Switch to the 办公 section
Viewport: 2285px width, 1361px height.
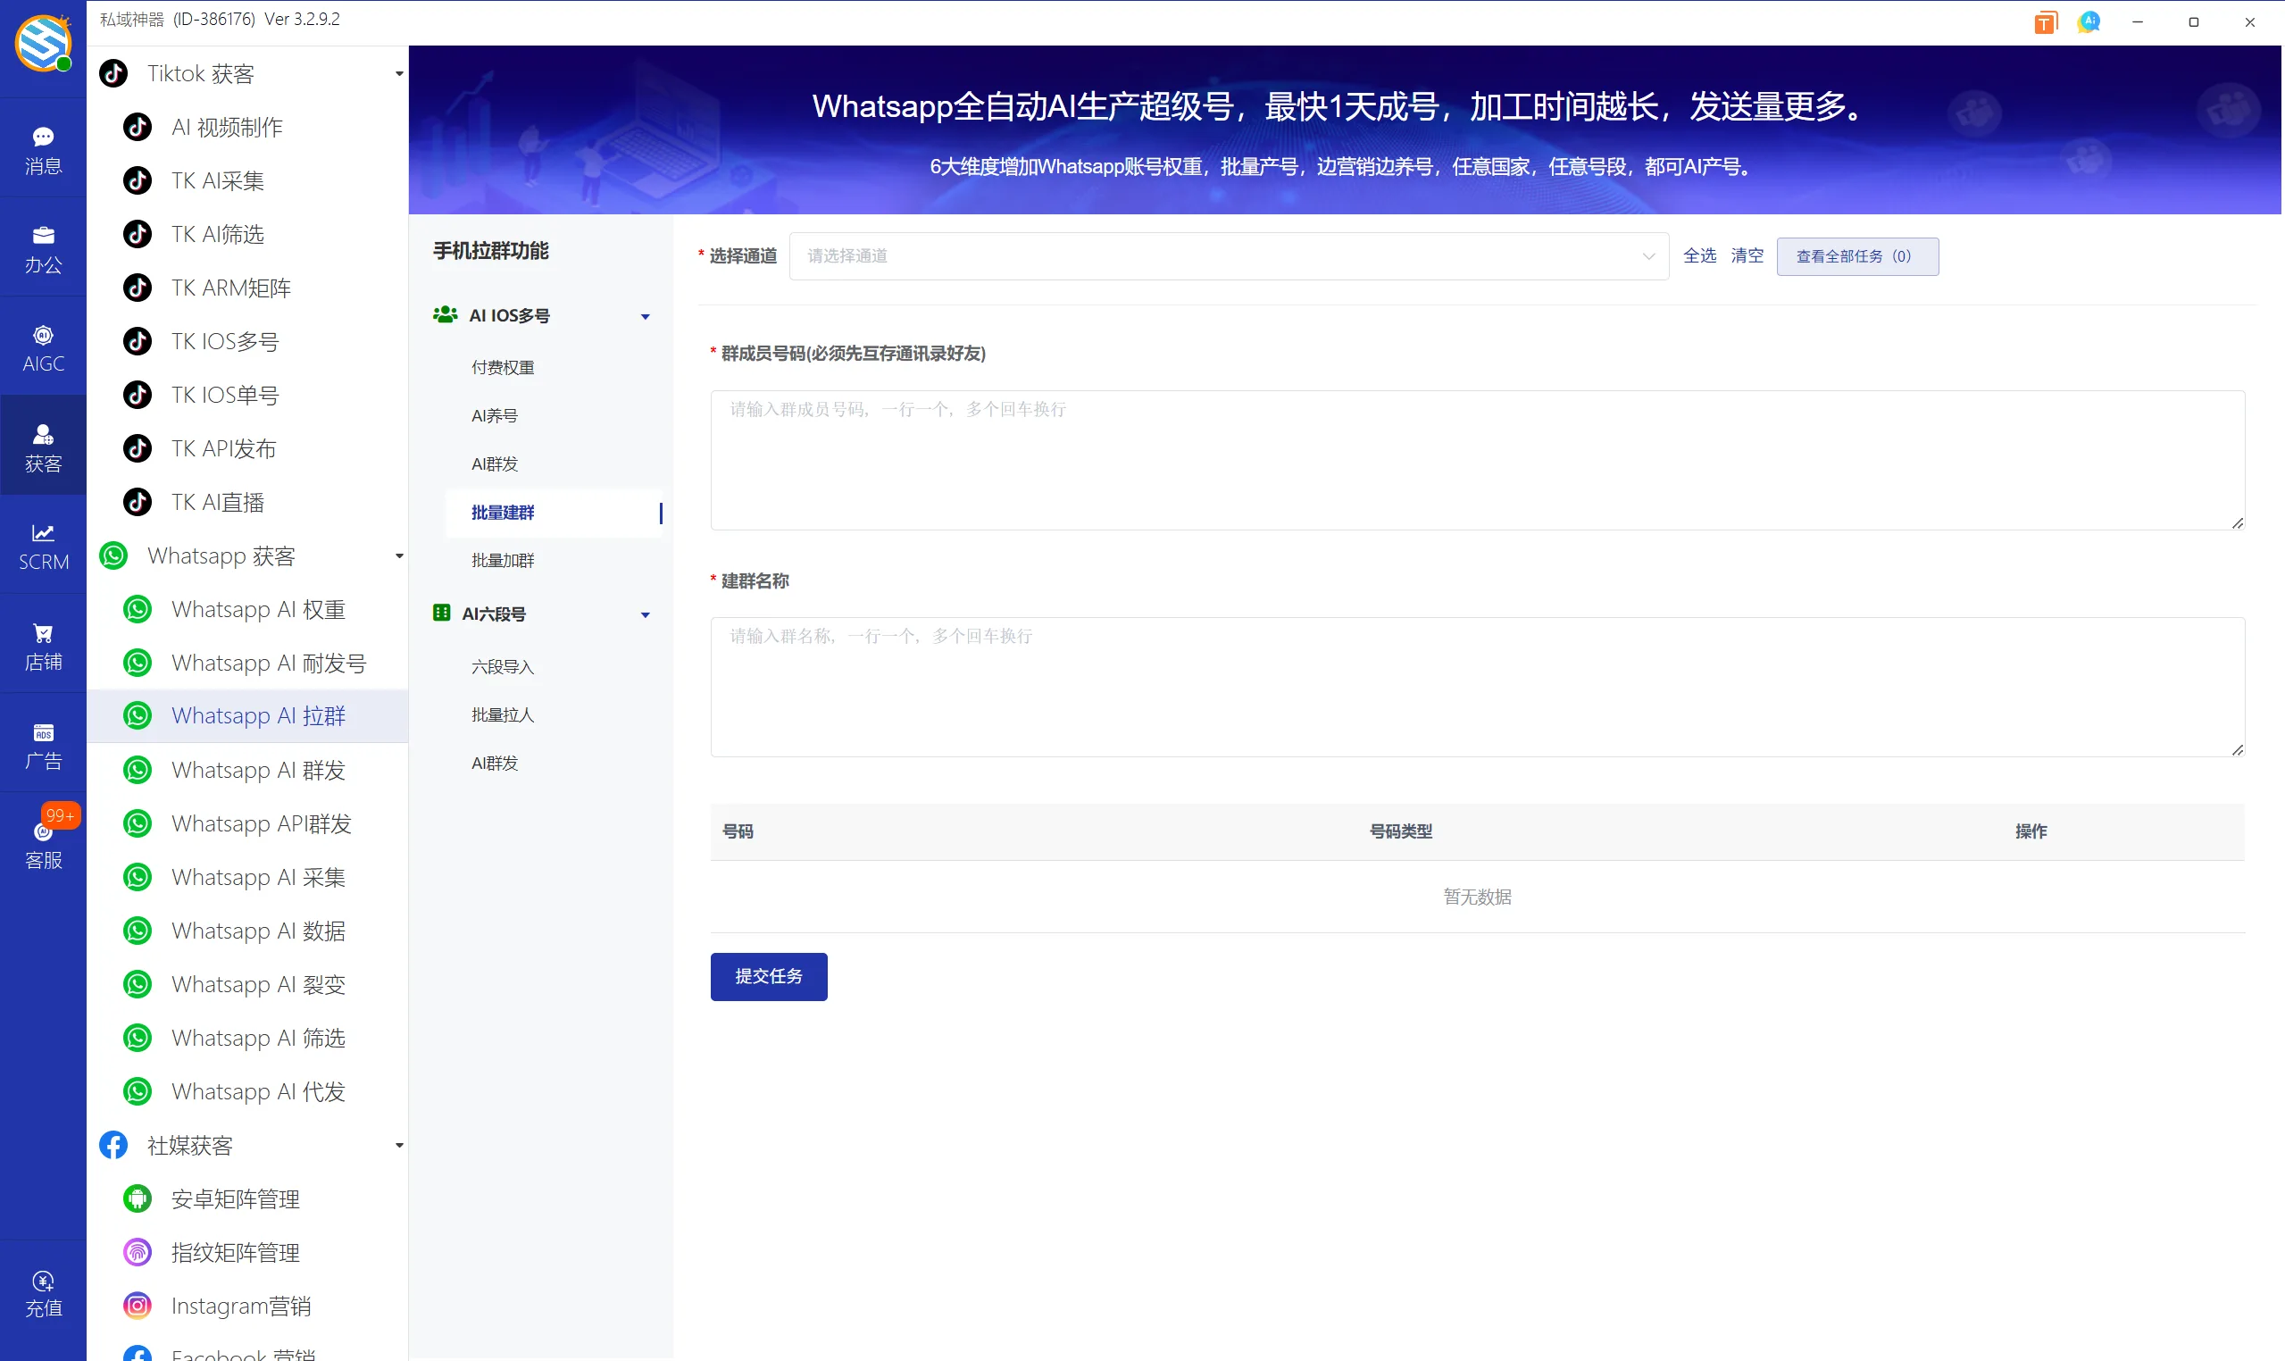tap(42, 248)
